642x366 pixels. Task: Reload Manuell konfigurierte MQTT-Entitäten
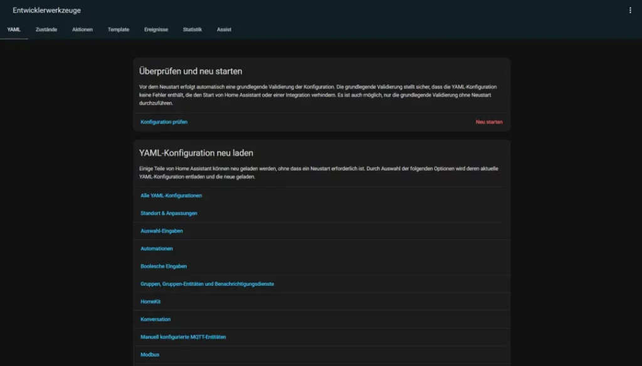tap(185, 337)
